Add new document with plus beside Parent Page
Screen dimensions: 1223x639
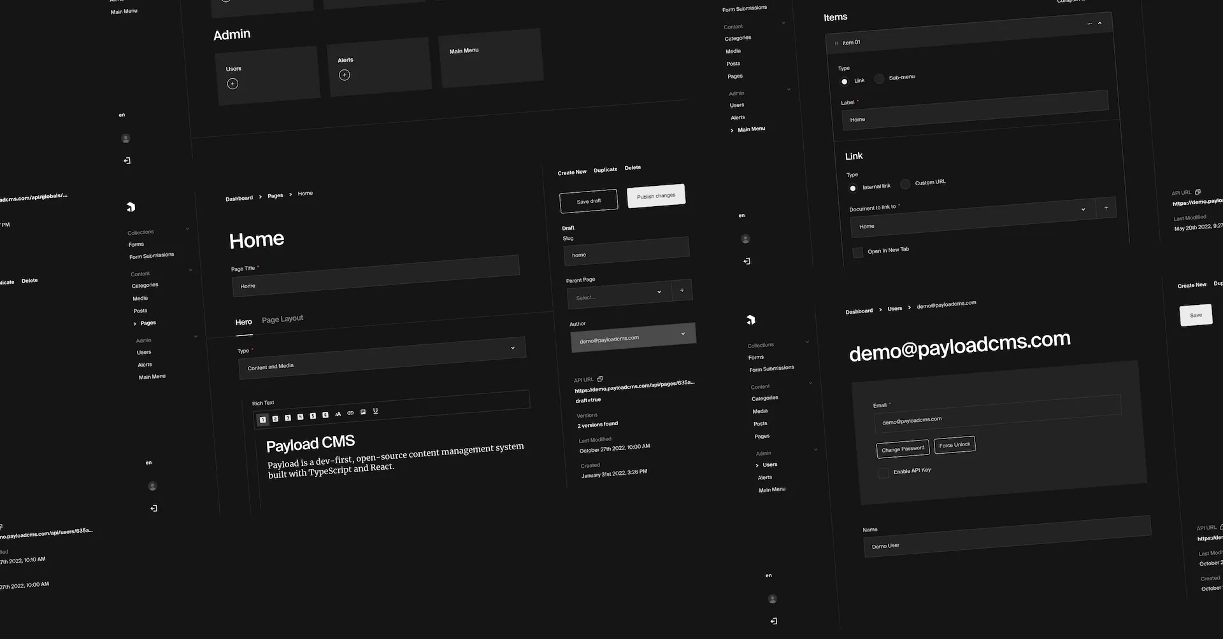(682, 290)
